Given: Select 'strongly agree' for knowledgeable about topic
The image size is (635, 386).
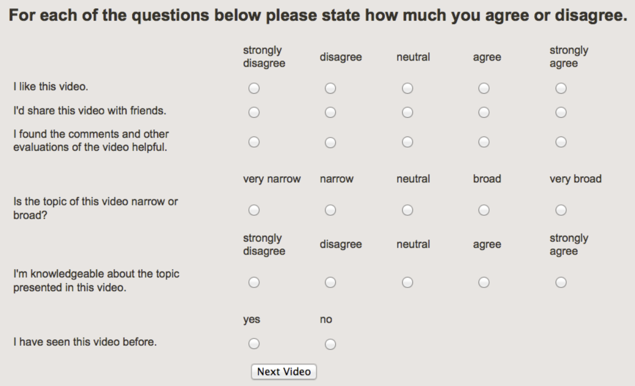Looking at the screenshot, I should (561, 282).
